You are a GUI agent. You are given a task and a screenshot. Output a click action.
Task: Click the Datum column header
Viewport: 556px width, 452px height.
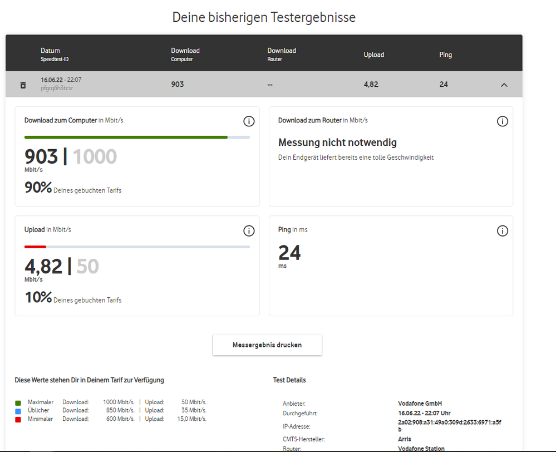pyautogui.click(x=50, y=51)
